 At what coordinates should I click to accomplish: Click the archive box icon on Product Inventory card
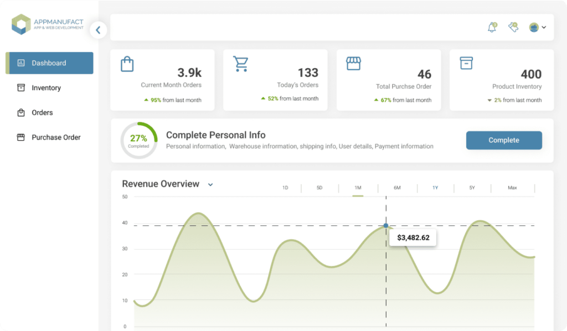[x=466, y=63]
